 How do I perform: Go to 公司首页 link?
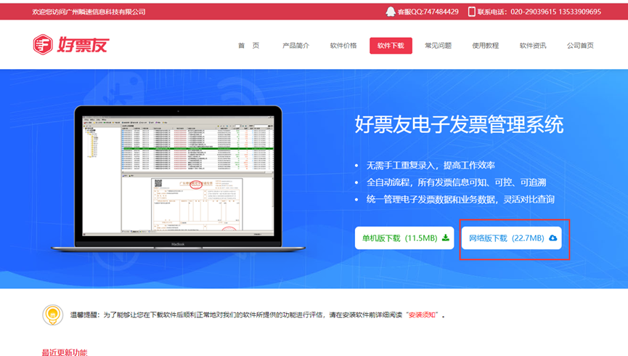(580, 46)
